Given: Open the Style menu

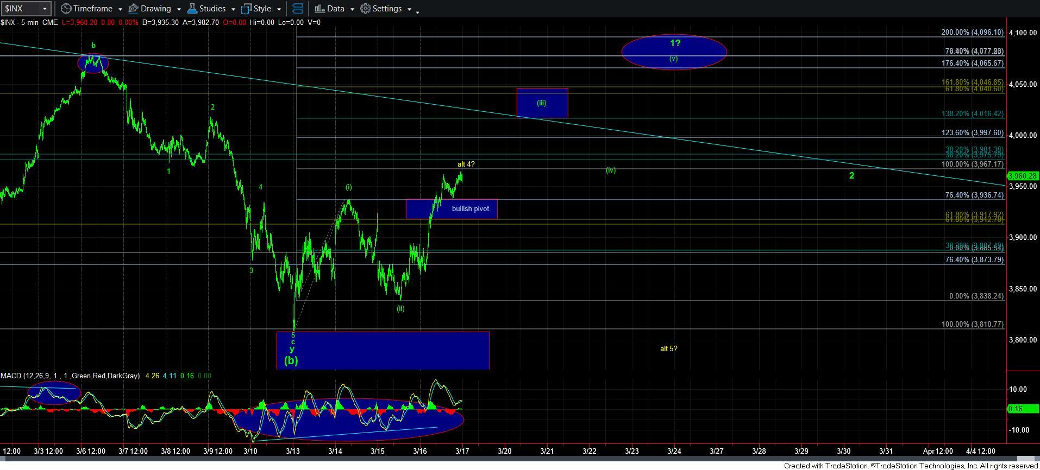Looking at the screenshot, I should (261, 9).
